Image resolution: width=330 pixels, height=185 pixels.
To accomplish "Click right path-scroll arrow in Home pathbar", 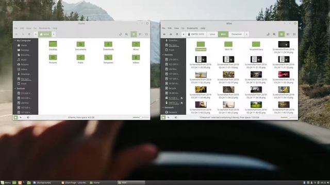I will tap(54, 34).
